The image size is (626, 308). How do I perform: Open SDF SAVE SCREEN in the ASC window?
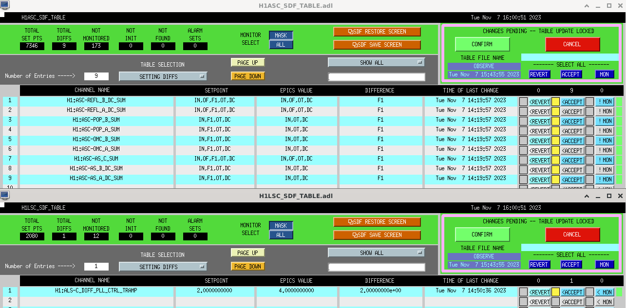pos(377,45)
